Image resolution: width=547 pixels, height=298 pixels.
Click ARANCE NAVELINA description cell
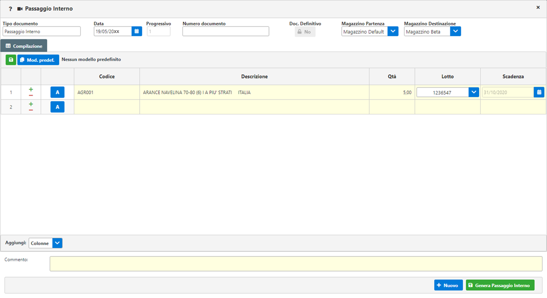(254, 92)
